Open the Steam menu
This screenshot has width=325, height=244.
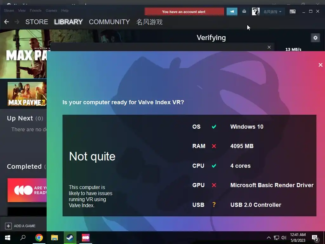9,10
